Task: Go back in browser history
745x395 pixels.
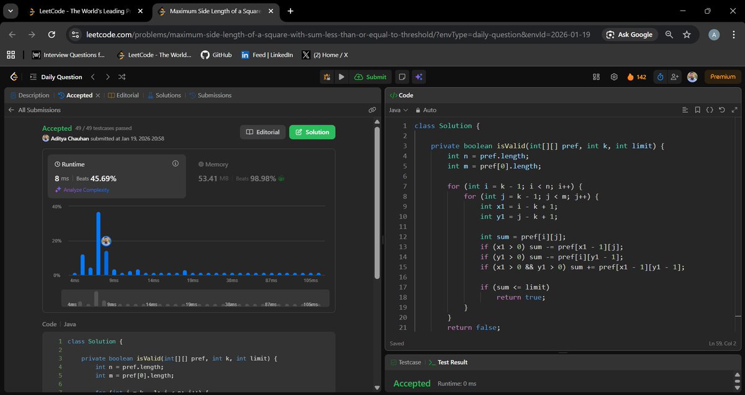Action: (12, 35)
